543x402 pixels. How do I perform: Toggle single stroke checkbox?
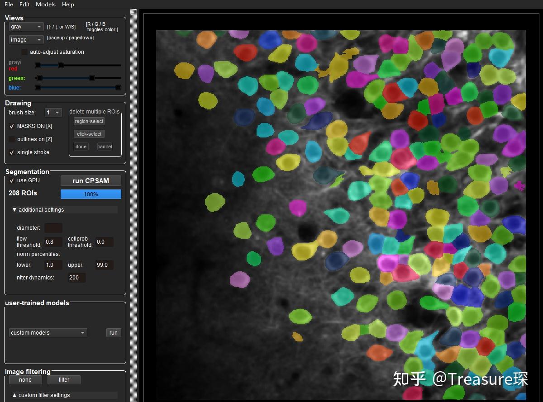(x=12, y=152)
